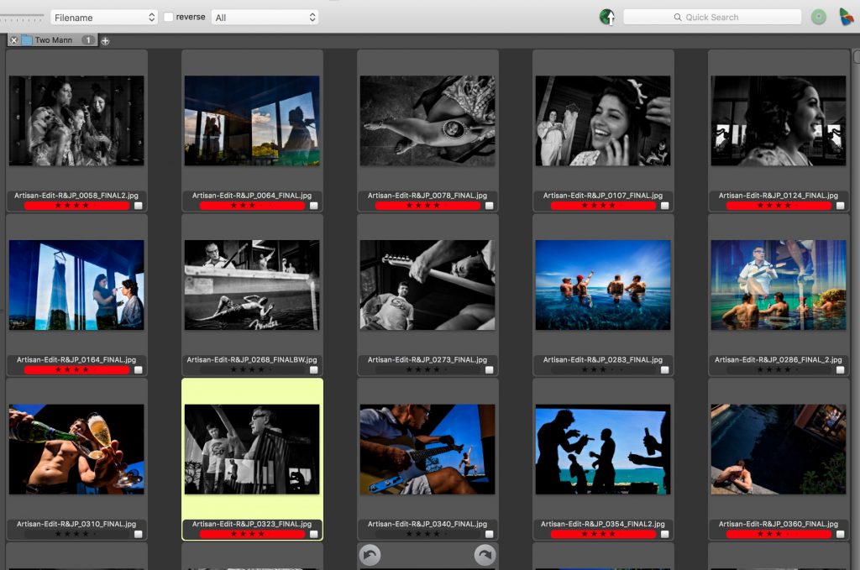The height and width of the screenshot is (570, 860).
Task: Select the 0124_FINAL bride profile thumbnail
Action: coord(779,121)
